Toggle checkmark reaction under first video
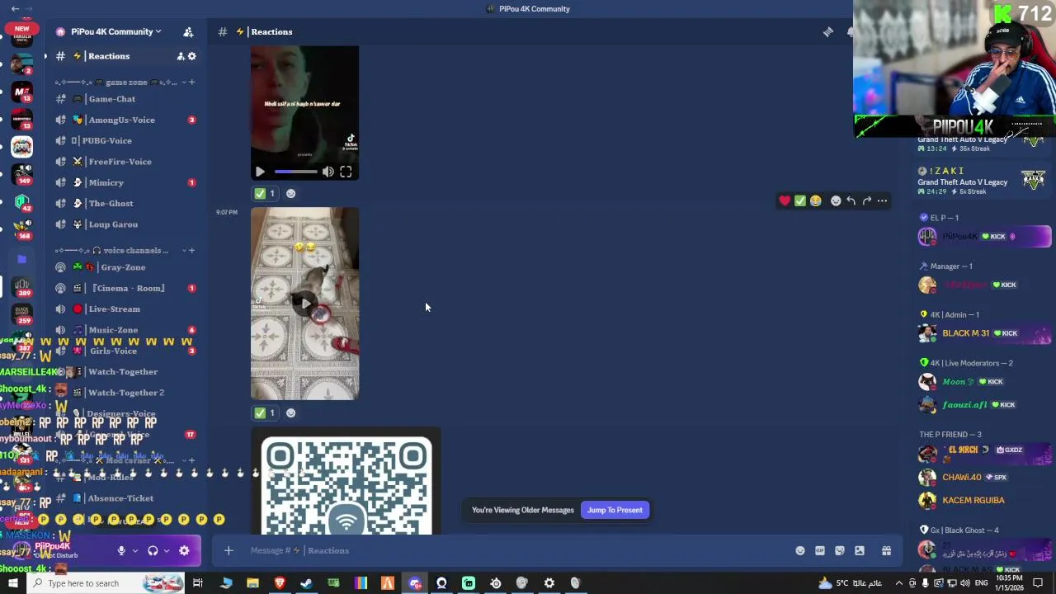Viewport: 1056px width, 594px height. pyautogui.click(x=266, y=193)
